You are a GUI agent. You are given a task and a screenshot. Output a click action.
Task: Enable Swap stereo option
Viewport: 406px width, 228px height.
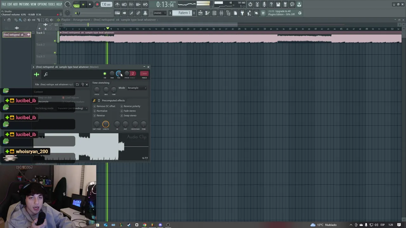[x=128, y=116]
